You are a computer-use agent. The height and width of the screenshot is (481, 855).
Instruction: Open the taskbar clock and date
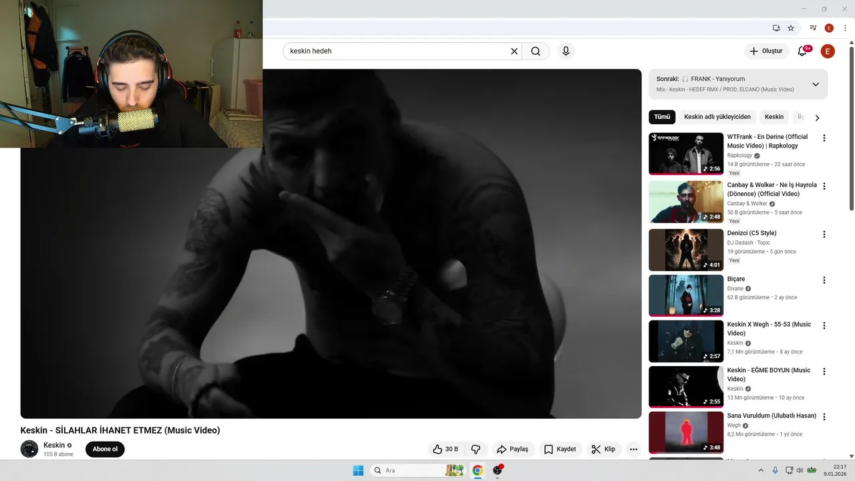835,470
